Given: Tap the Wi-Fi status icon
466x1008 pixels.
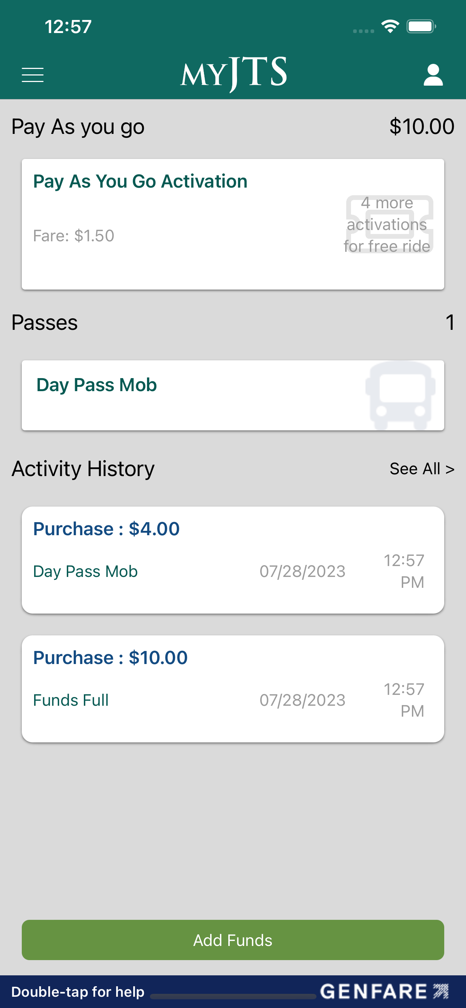Looking at the screenshot, I should (x=390, y=26).
